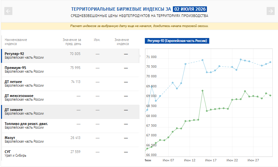Click column header Значение за пред. день
The width and height of the screenshot is (278, 167).
(x=72, y=42)
